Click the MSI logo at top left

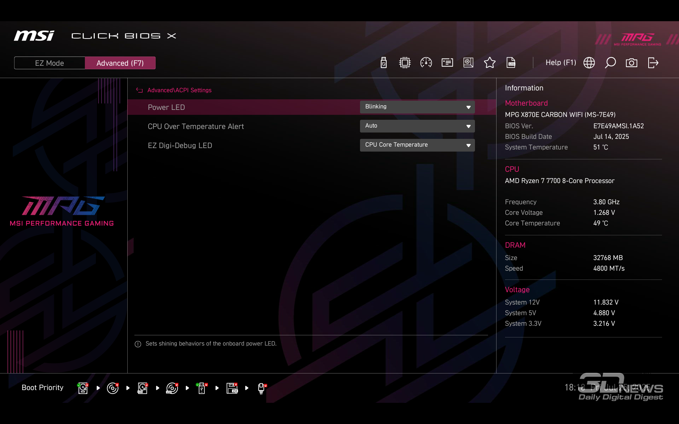tap(34, 36)
